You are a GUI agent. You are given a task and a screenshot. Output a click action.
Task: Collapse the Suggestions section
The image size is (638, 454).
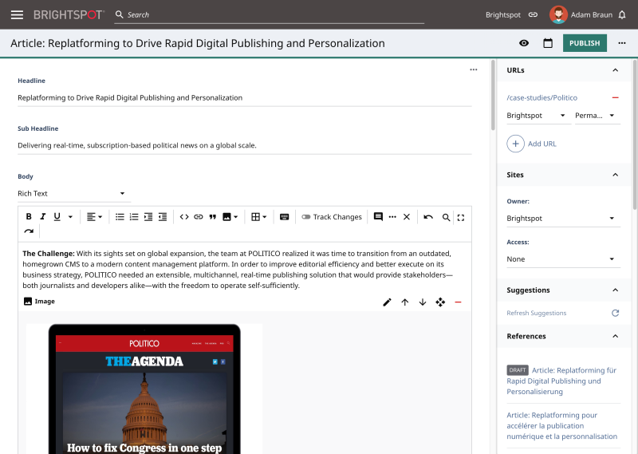click(x=615, y=290)
